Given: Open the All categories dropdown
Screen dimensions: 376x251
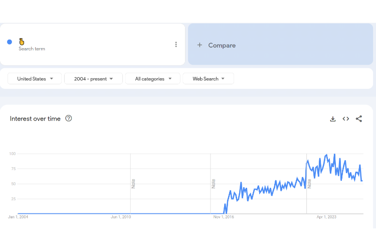Looking at the screenshot, I should coord(153,79).
